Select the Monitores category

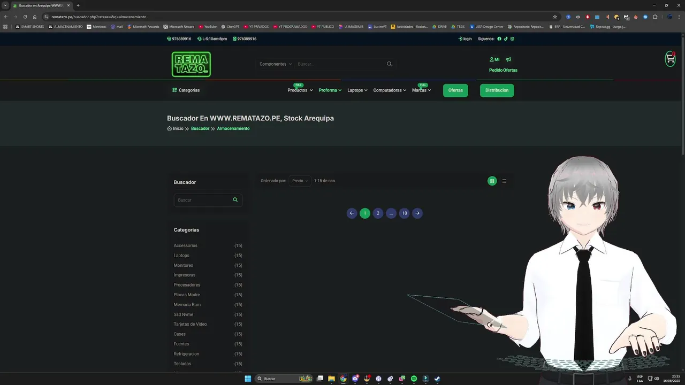(x=184, y=265)
